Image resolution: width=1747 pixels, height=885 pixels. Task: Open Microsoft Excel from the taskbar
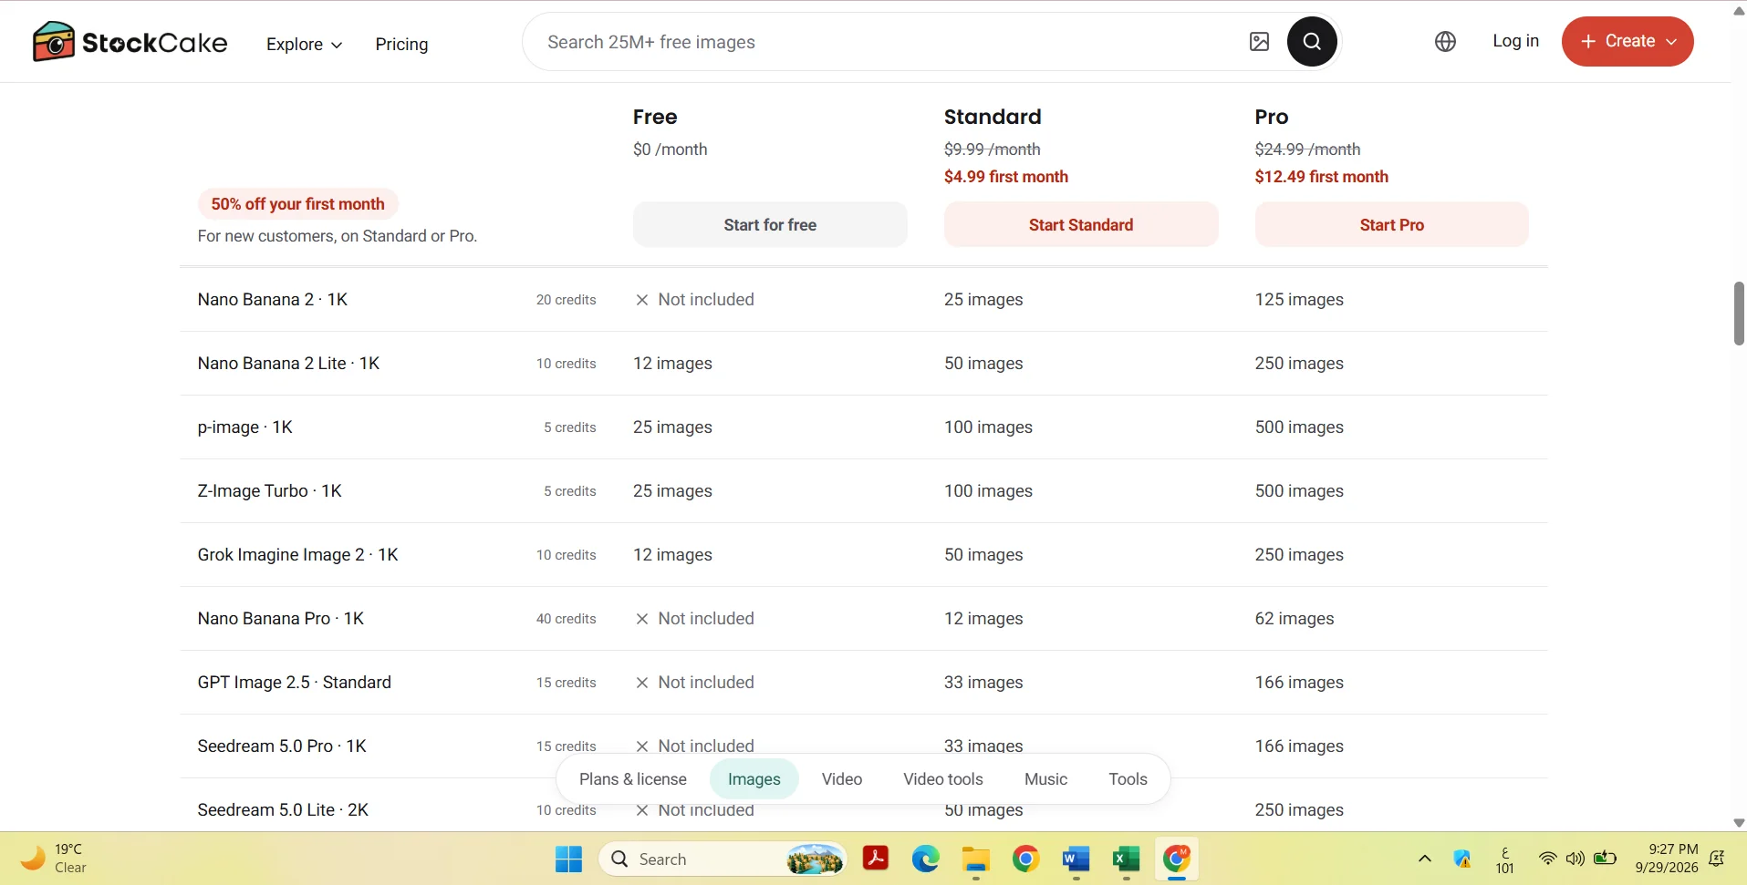pyautogui.click(x=1127, y=859)
